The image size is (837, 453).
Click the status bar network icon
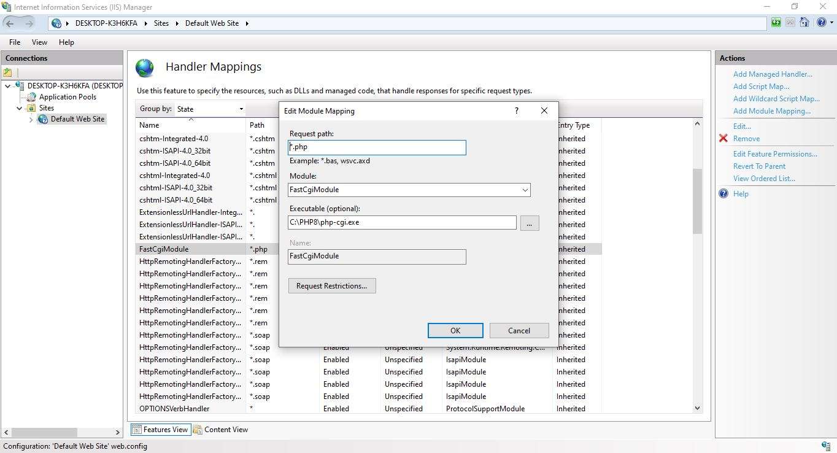click(826, 446)
